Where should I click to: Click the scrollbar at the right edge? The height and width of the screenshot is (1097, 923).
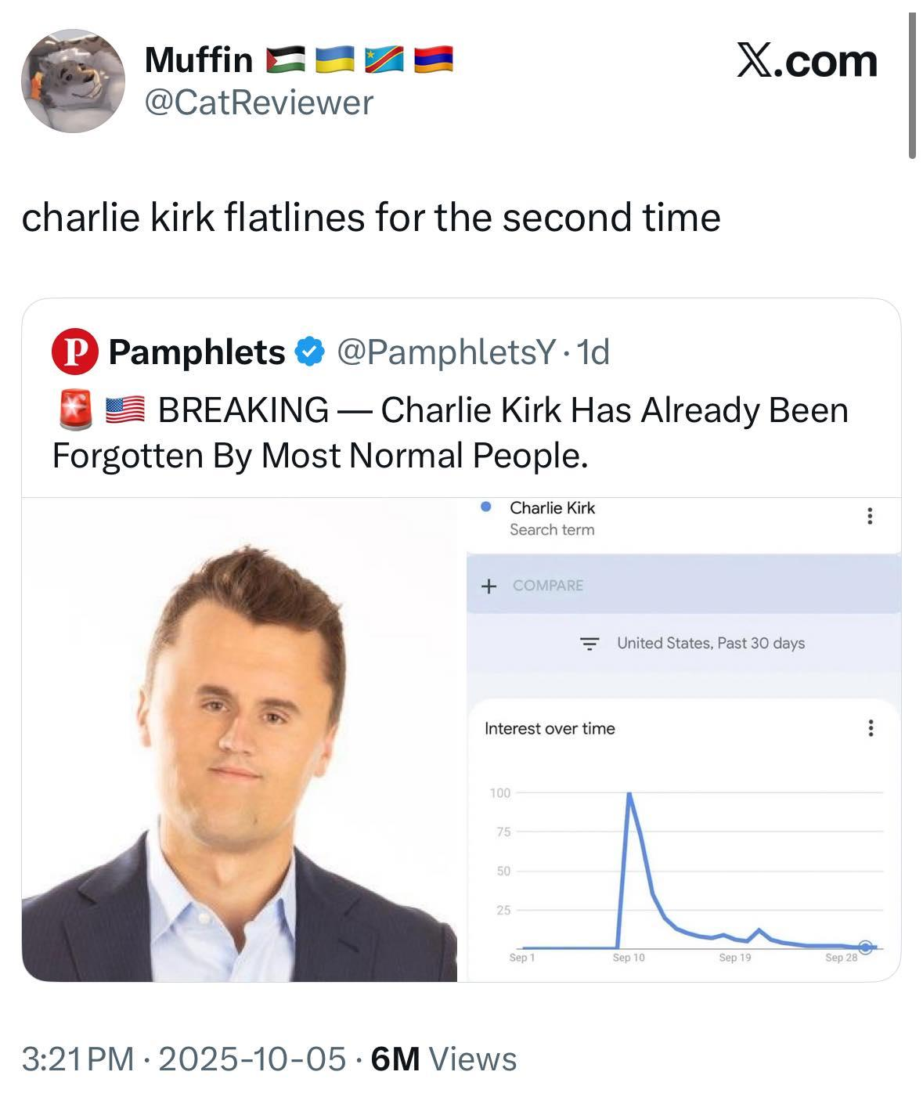(912, 86)
